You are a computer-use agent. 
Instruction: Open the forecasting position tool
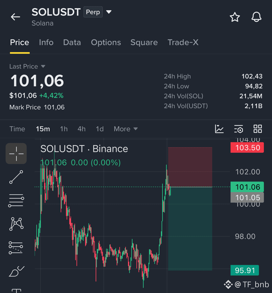(x=16, y=248)
